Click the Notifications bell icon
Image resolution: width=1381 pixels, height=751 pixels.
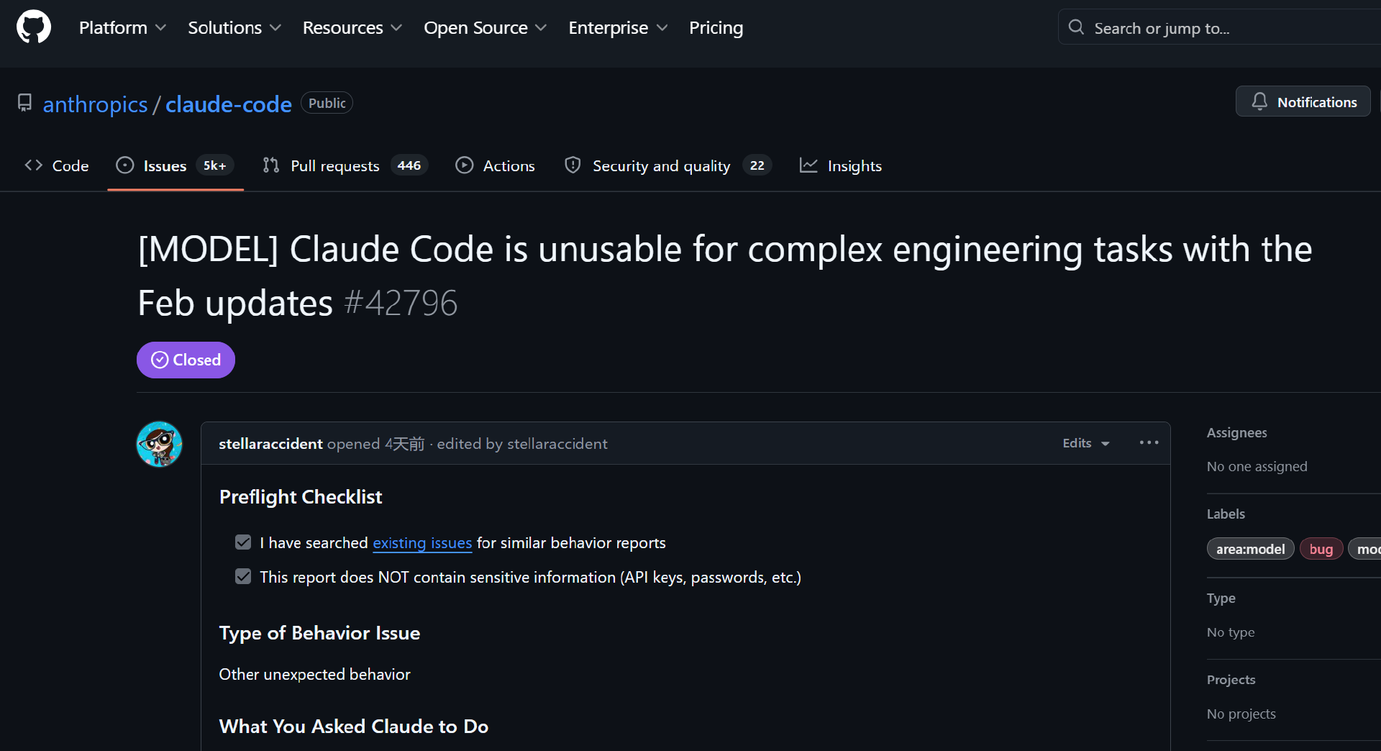point(1259,101)
